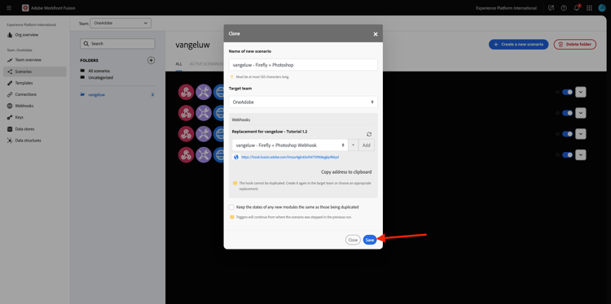The height and width of the screenshot is (304, 611).
Task: Open the Target team OneAdobe select
Action: 303,102
